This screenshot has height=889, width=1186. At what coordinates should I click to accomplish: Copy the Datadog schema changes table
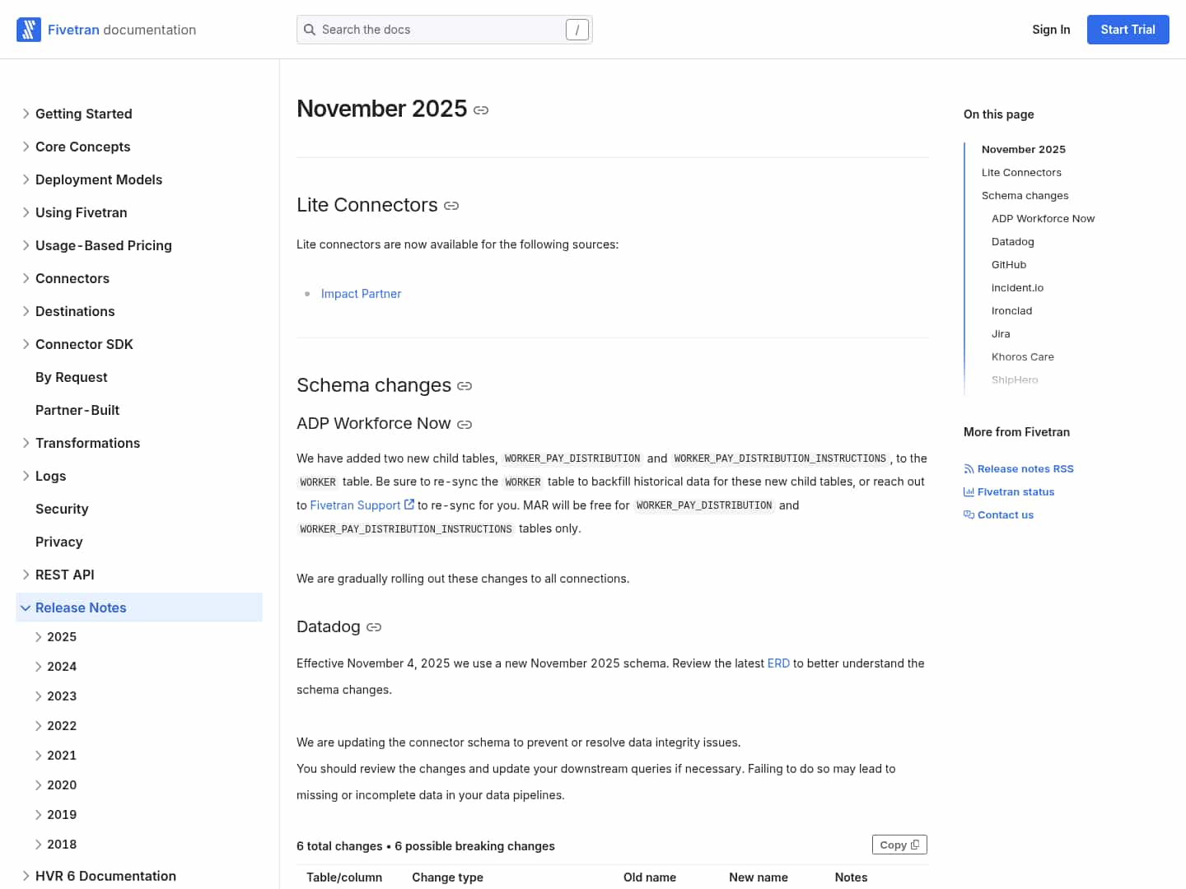tap(899, 845)
